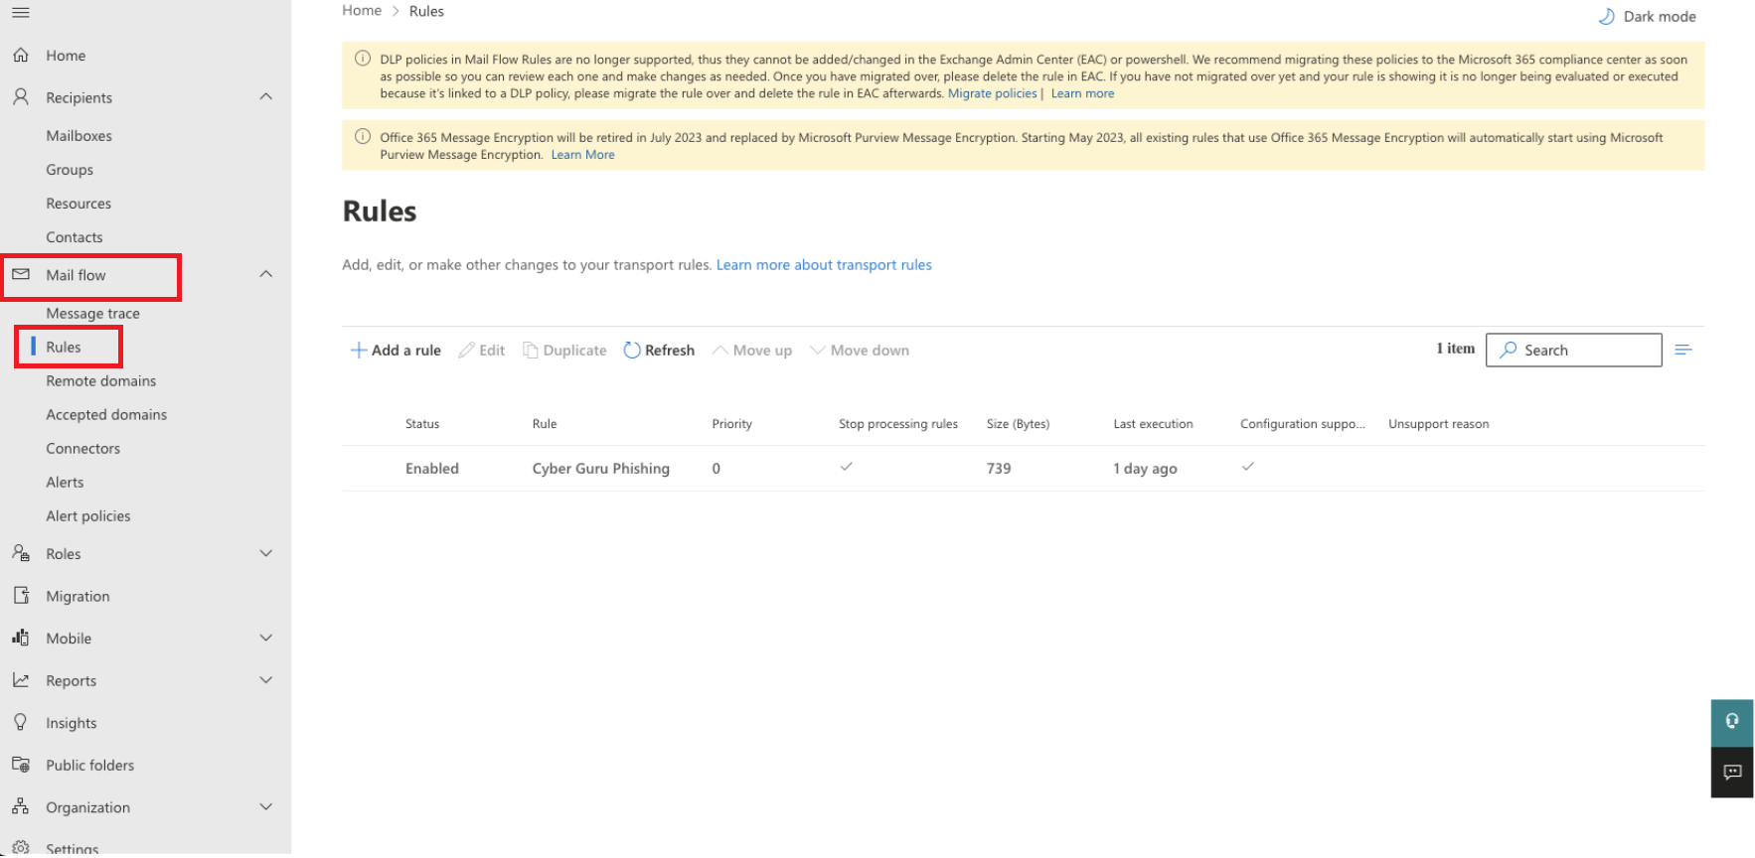The height and width of the screenshot is (858, 1755).
Task: Click the 739 size value
Action: 999,469
